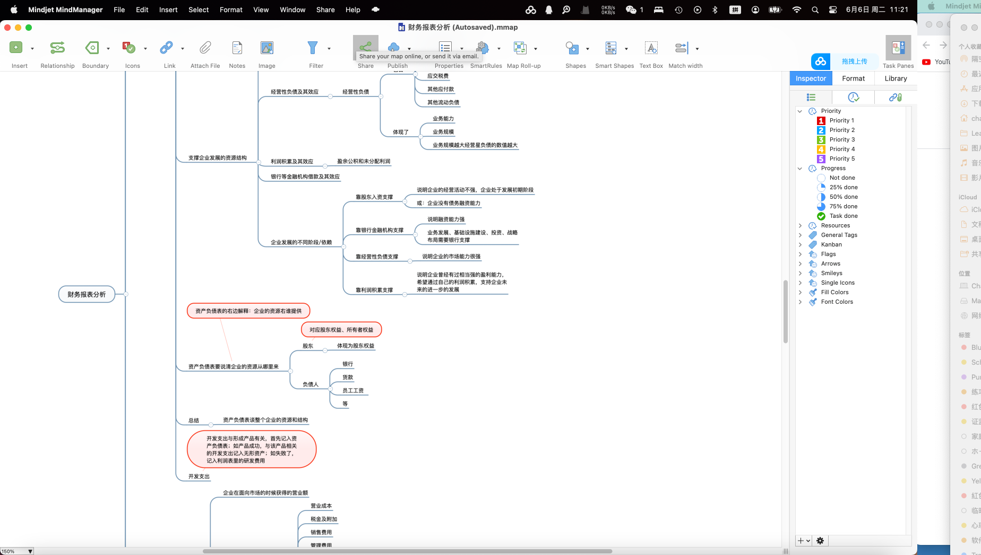Select the Relationship tool

(x=57, y=48)
